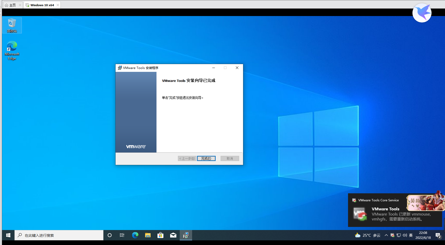
Task: Open the volume control tray icon
Action: click(405, 235)
